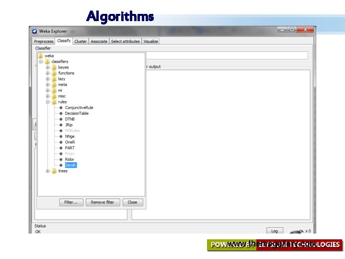Screen dimensions: 345x259
Task: Select the highlighted ZeroR classifier
Action: point(70,165)
